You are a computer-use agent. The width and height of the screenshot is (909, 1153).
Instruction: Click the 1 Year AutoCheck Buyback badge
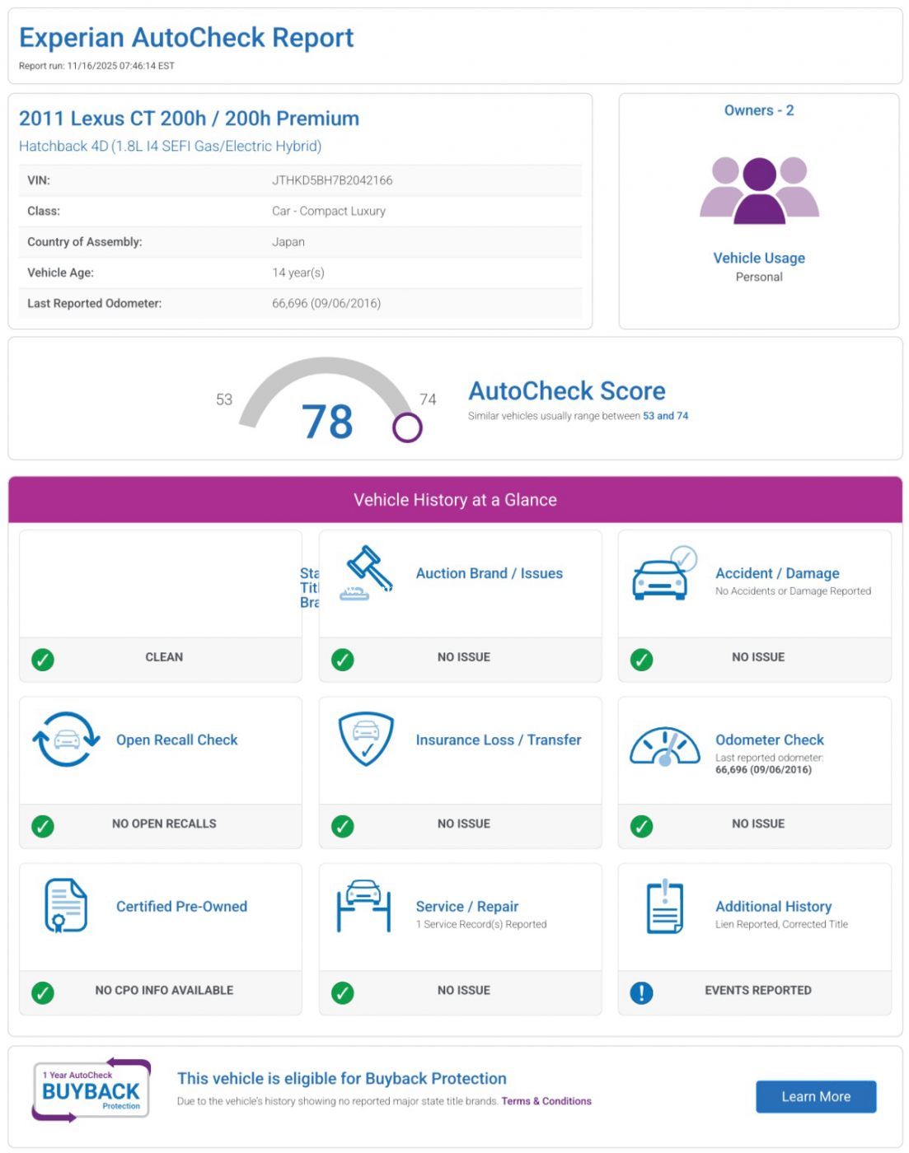point(91,1090)
